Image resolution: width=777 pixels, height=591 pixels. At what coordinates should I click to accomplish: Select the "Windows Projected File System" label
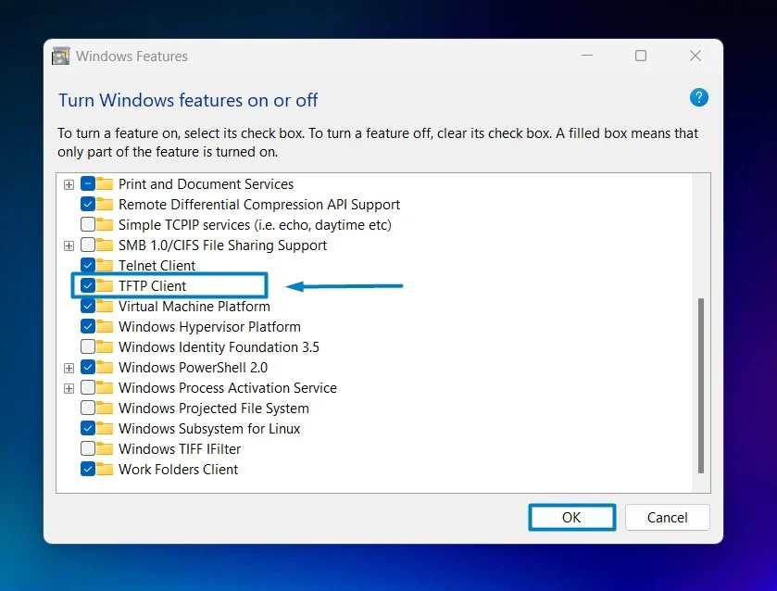tap(214, 409)
